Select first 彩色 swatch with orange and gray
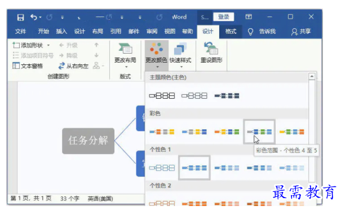341x210 pixels. [162, 132]
